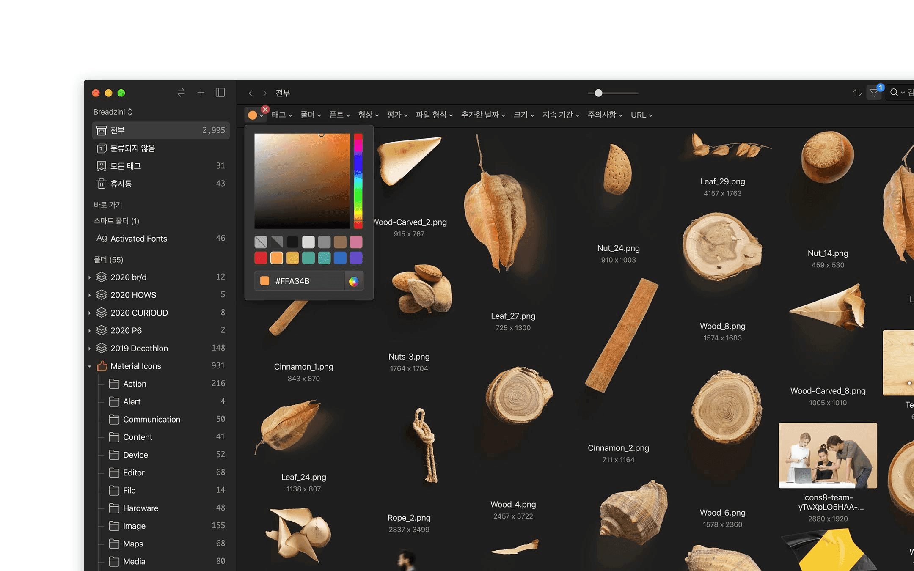
Task: Click the 분류되지 않음 icon
Action: click(x=101, y=148)
